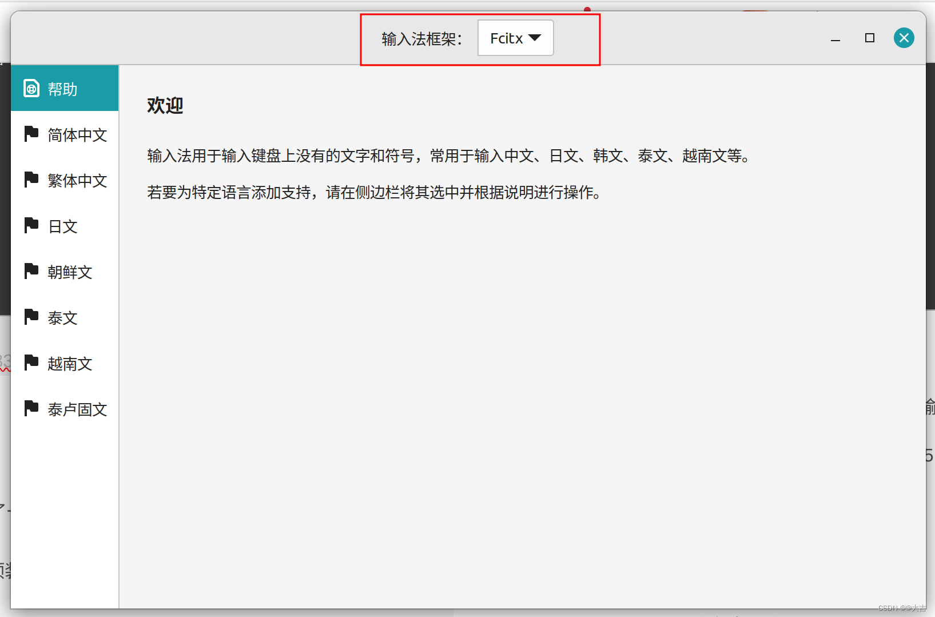Click the 输入法框架 label
The width and height of the screenshot is (935, 617).
coord(422,39)
